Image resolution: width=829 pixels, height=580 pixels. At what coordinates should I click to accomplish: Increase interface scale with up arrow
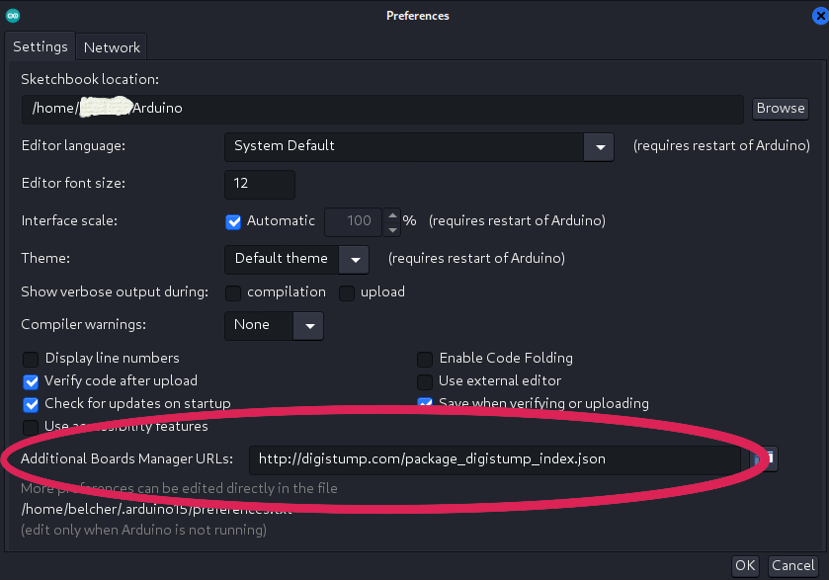[392, 214]
